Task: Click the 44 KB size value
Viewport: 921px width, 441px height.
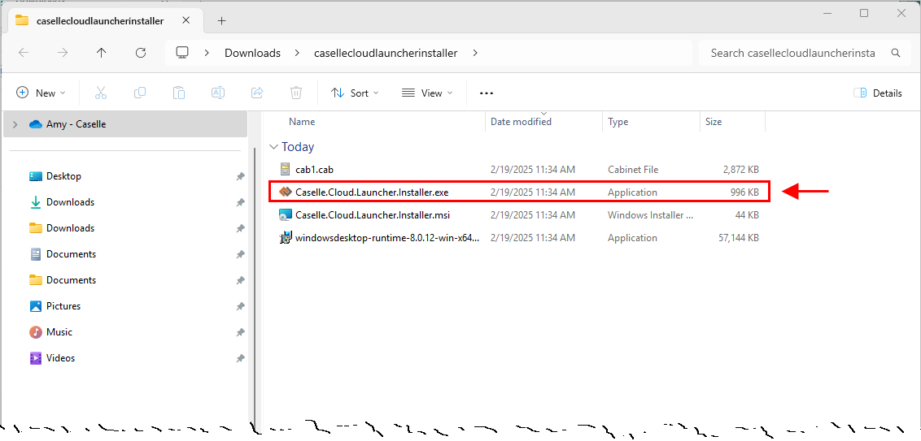Action: point(747,214)
